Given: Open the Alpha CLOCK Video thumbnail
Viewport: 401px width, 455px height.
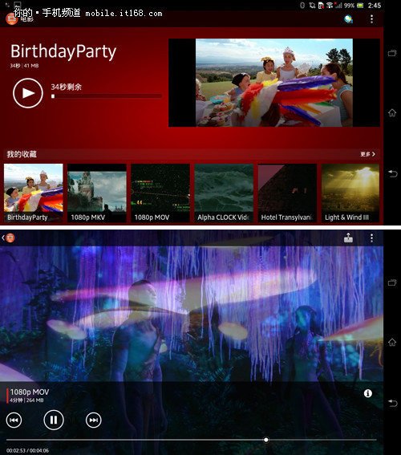Looking at the screenshot, I should [x=224, y=193].
